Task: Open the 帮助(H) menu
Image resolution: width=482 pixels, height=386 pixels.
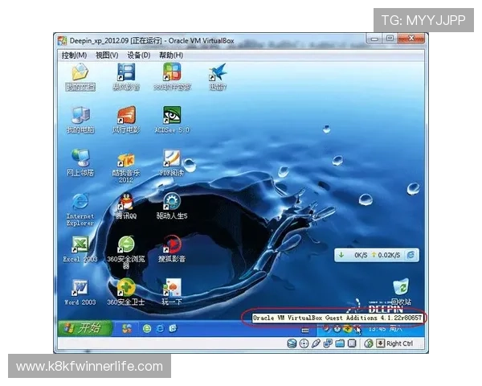Action: [170, 55]
